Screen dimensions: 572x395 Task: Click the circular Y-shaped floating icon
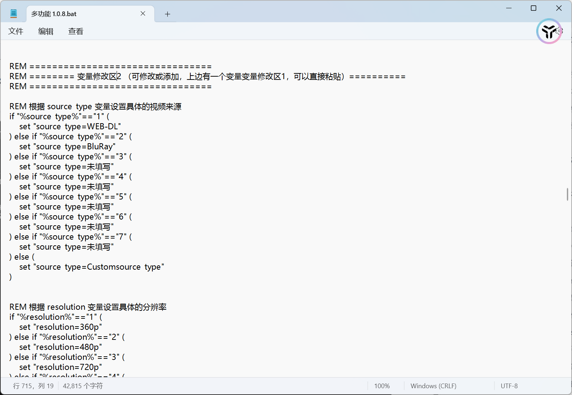click(548, 32)
